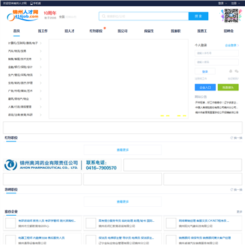Open the first 网站公告 announcement
Screen dimensions: 245x245
coord(216,103)
